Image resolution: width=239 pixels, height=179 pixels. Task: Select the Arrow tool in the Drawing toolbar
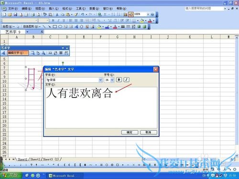[49, 27]
